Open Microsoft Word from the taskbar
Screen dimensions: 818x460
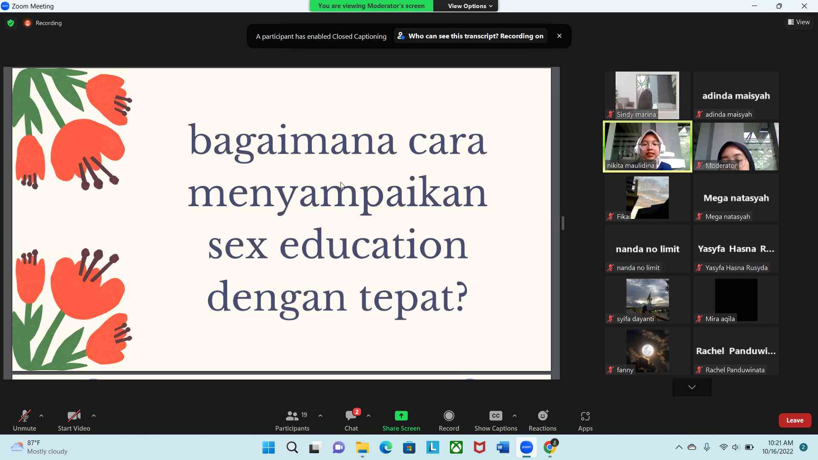pos(503,448)
